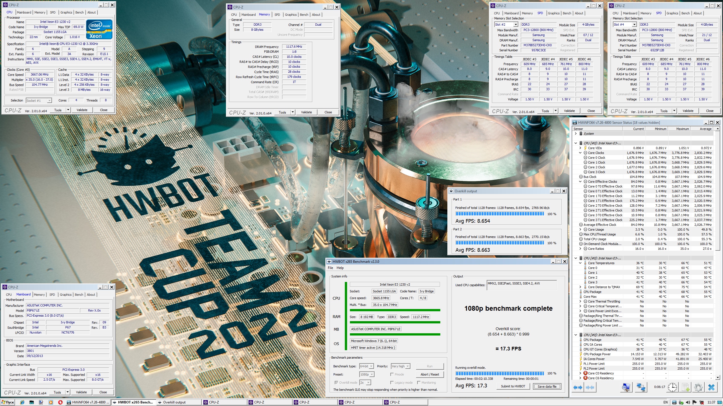Click the Save data file button

547,386
